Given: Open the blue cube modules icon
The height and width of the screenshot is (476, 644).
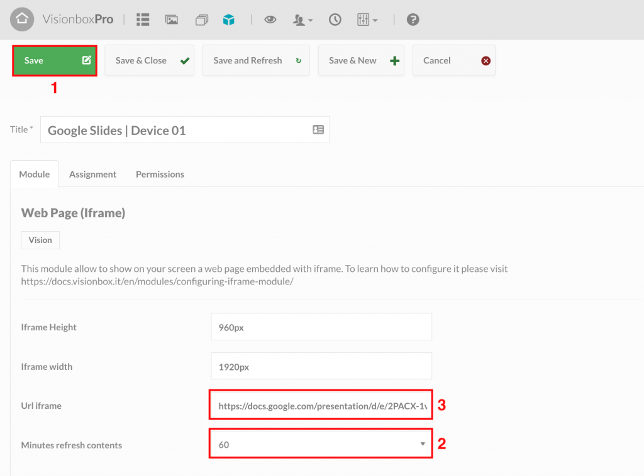Looking at the screenshot, I should click(x=229, y=19).
